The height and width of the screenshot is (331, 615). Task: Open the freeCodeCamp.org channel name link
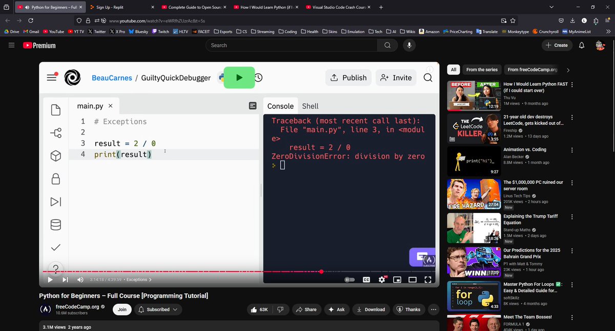click(x=77, y=306)
